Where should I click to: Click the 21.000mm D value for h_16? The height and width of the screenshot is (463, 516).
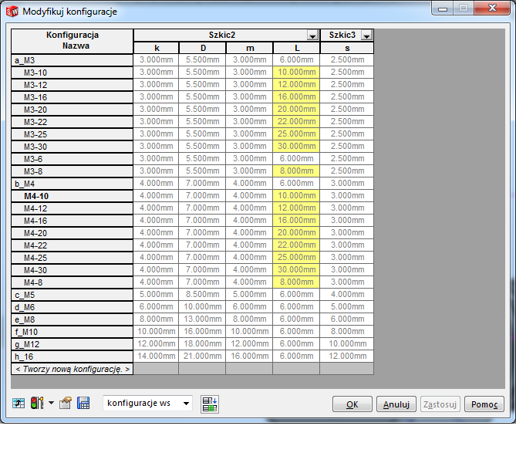202,356
